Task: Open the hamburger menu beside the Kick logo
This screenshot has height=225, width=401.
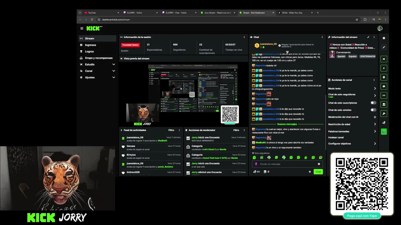Action: tap(82, 28)
